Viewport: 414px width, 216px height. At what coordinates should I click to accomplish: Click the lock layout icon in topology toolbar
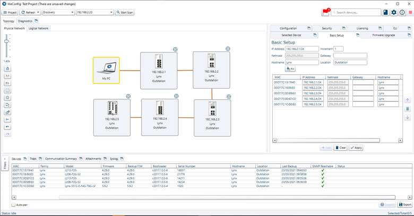tap(7, 68)
